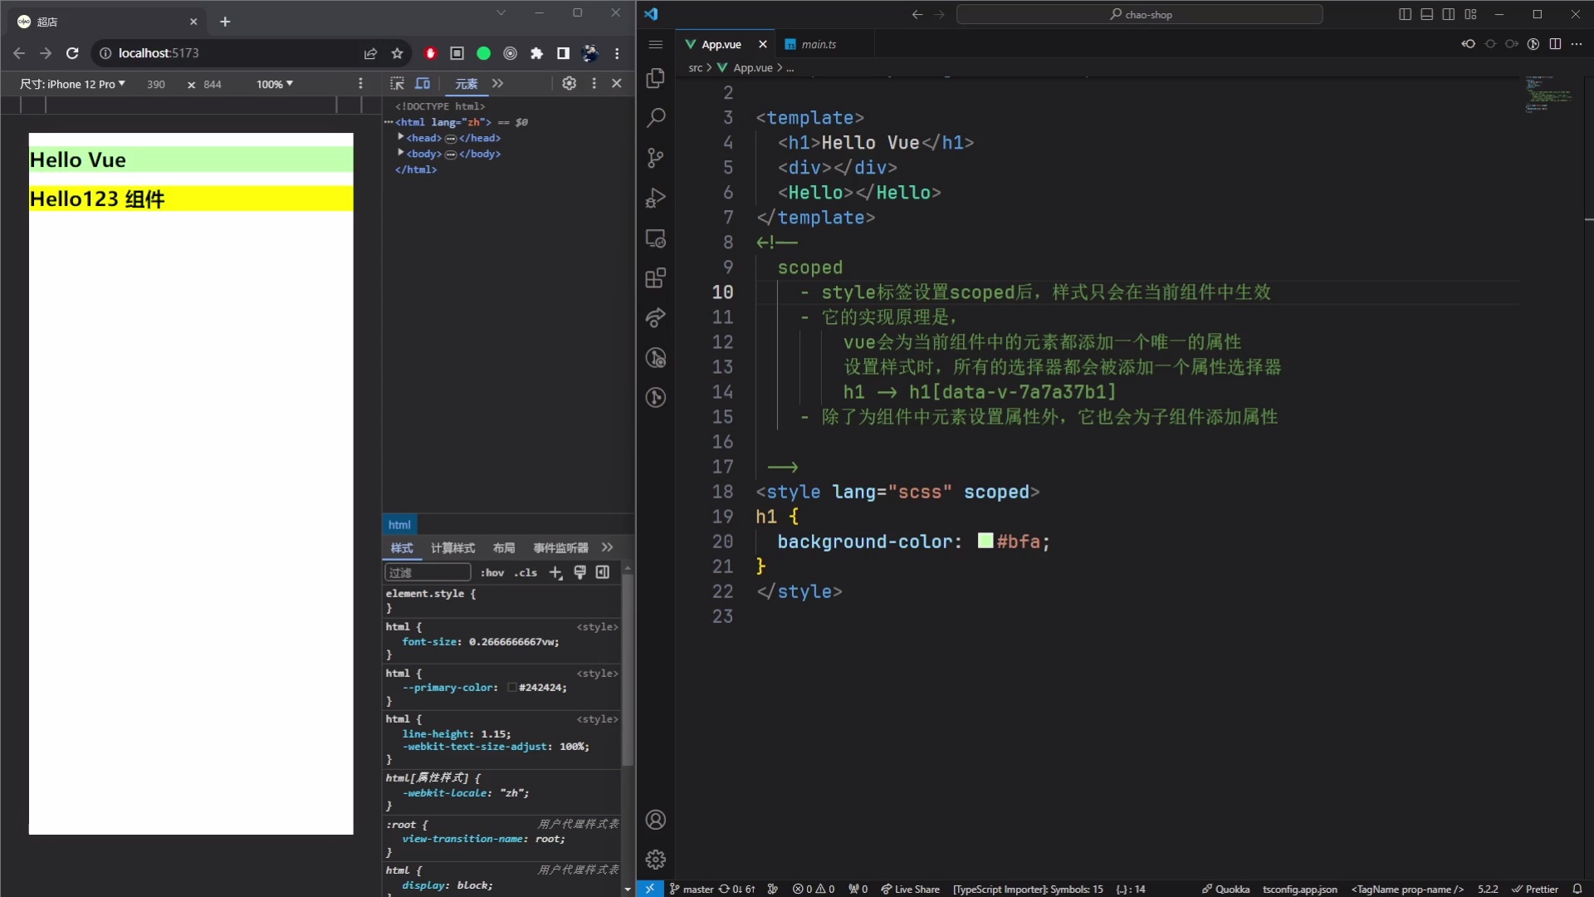Toggle the .cls class editor
Image resolution: width=1594 pixels, height=897 pixels.
(x=526, y=572)
